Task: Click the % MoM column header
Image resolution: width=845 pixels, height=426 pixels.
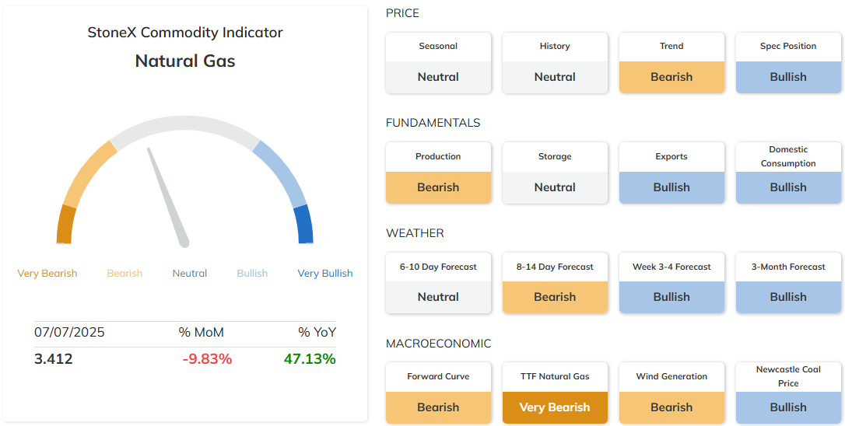Action: point(201,332)
